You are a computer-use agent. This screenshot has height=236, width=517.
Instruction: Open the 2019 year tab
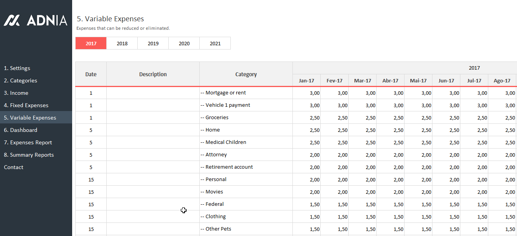(153, 43)
